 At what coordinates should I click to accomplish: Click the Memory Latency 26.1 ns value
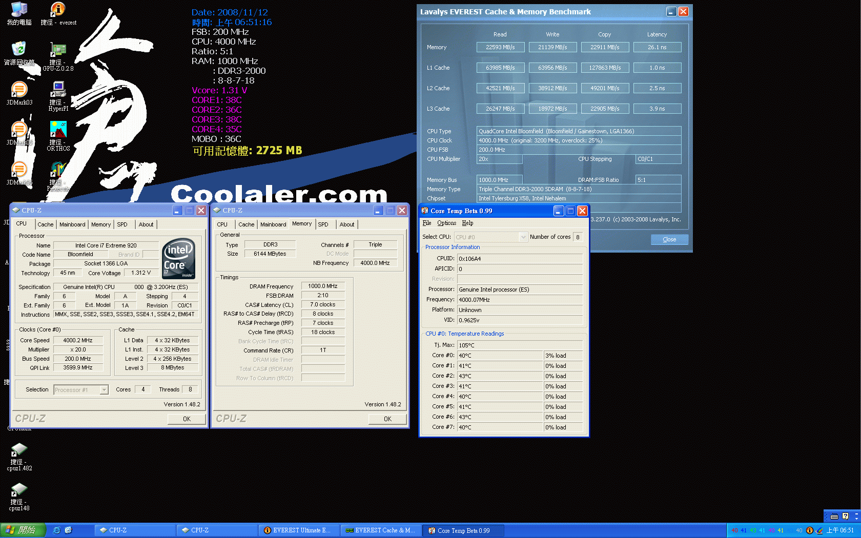click(657, 47)
